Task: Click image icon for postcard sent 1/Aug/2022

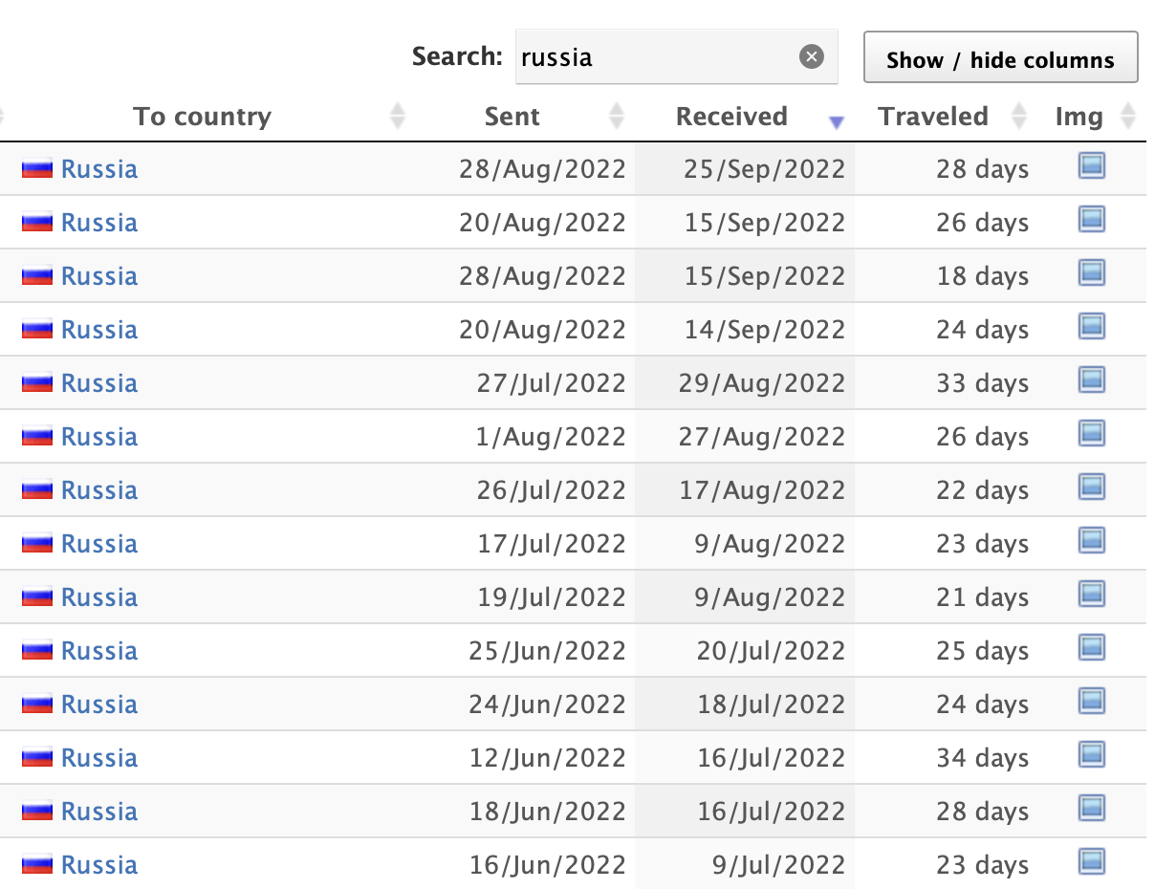Action: point(1091,435)
